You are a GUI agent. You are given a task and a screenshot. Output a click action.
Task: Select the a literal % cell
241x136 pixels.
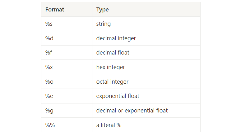tap(146, 125)
